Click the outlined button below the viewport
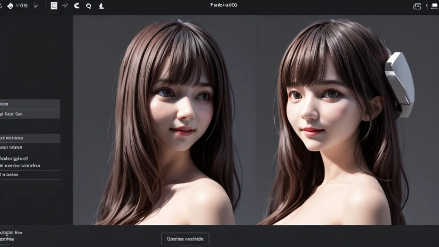This screenshot has height=247, width=439. (x=185, y=239)
